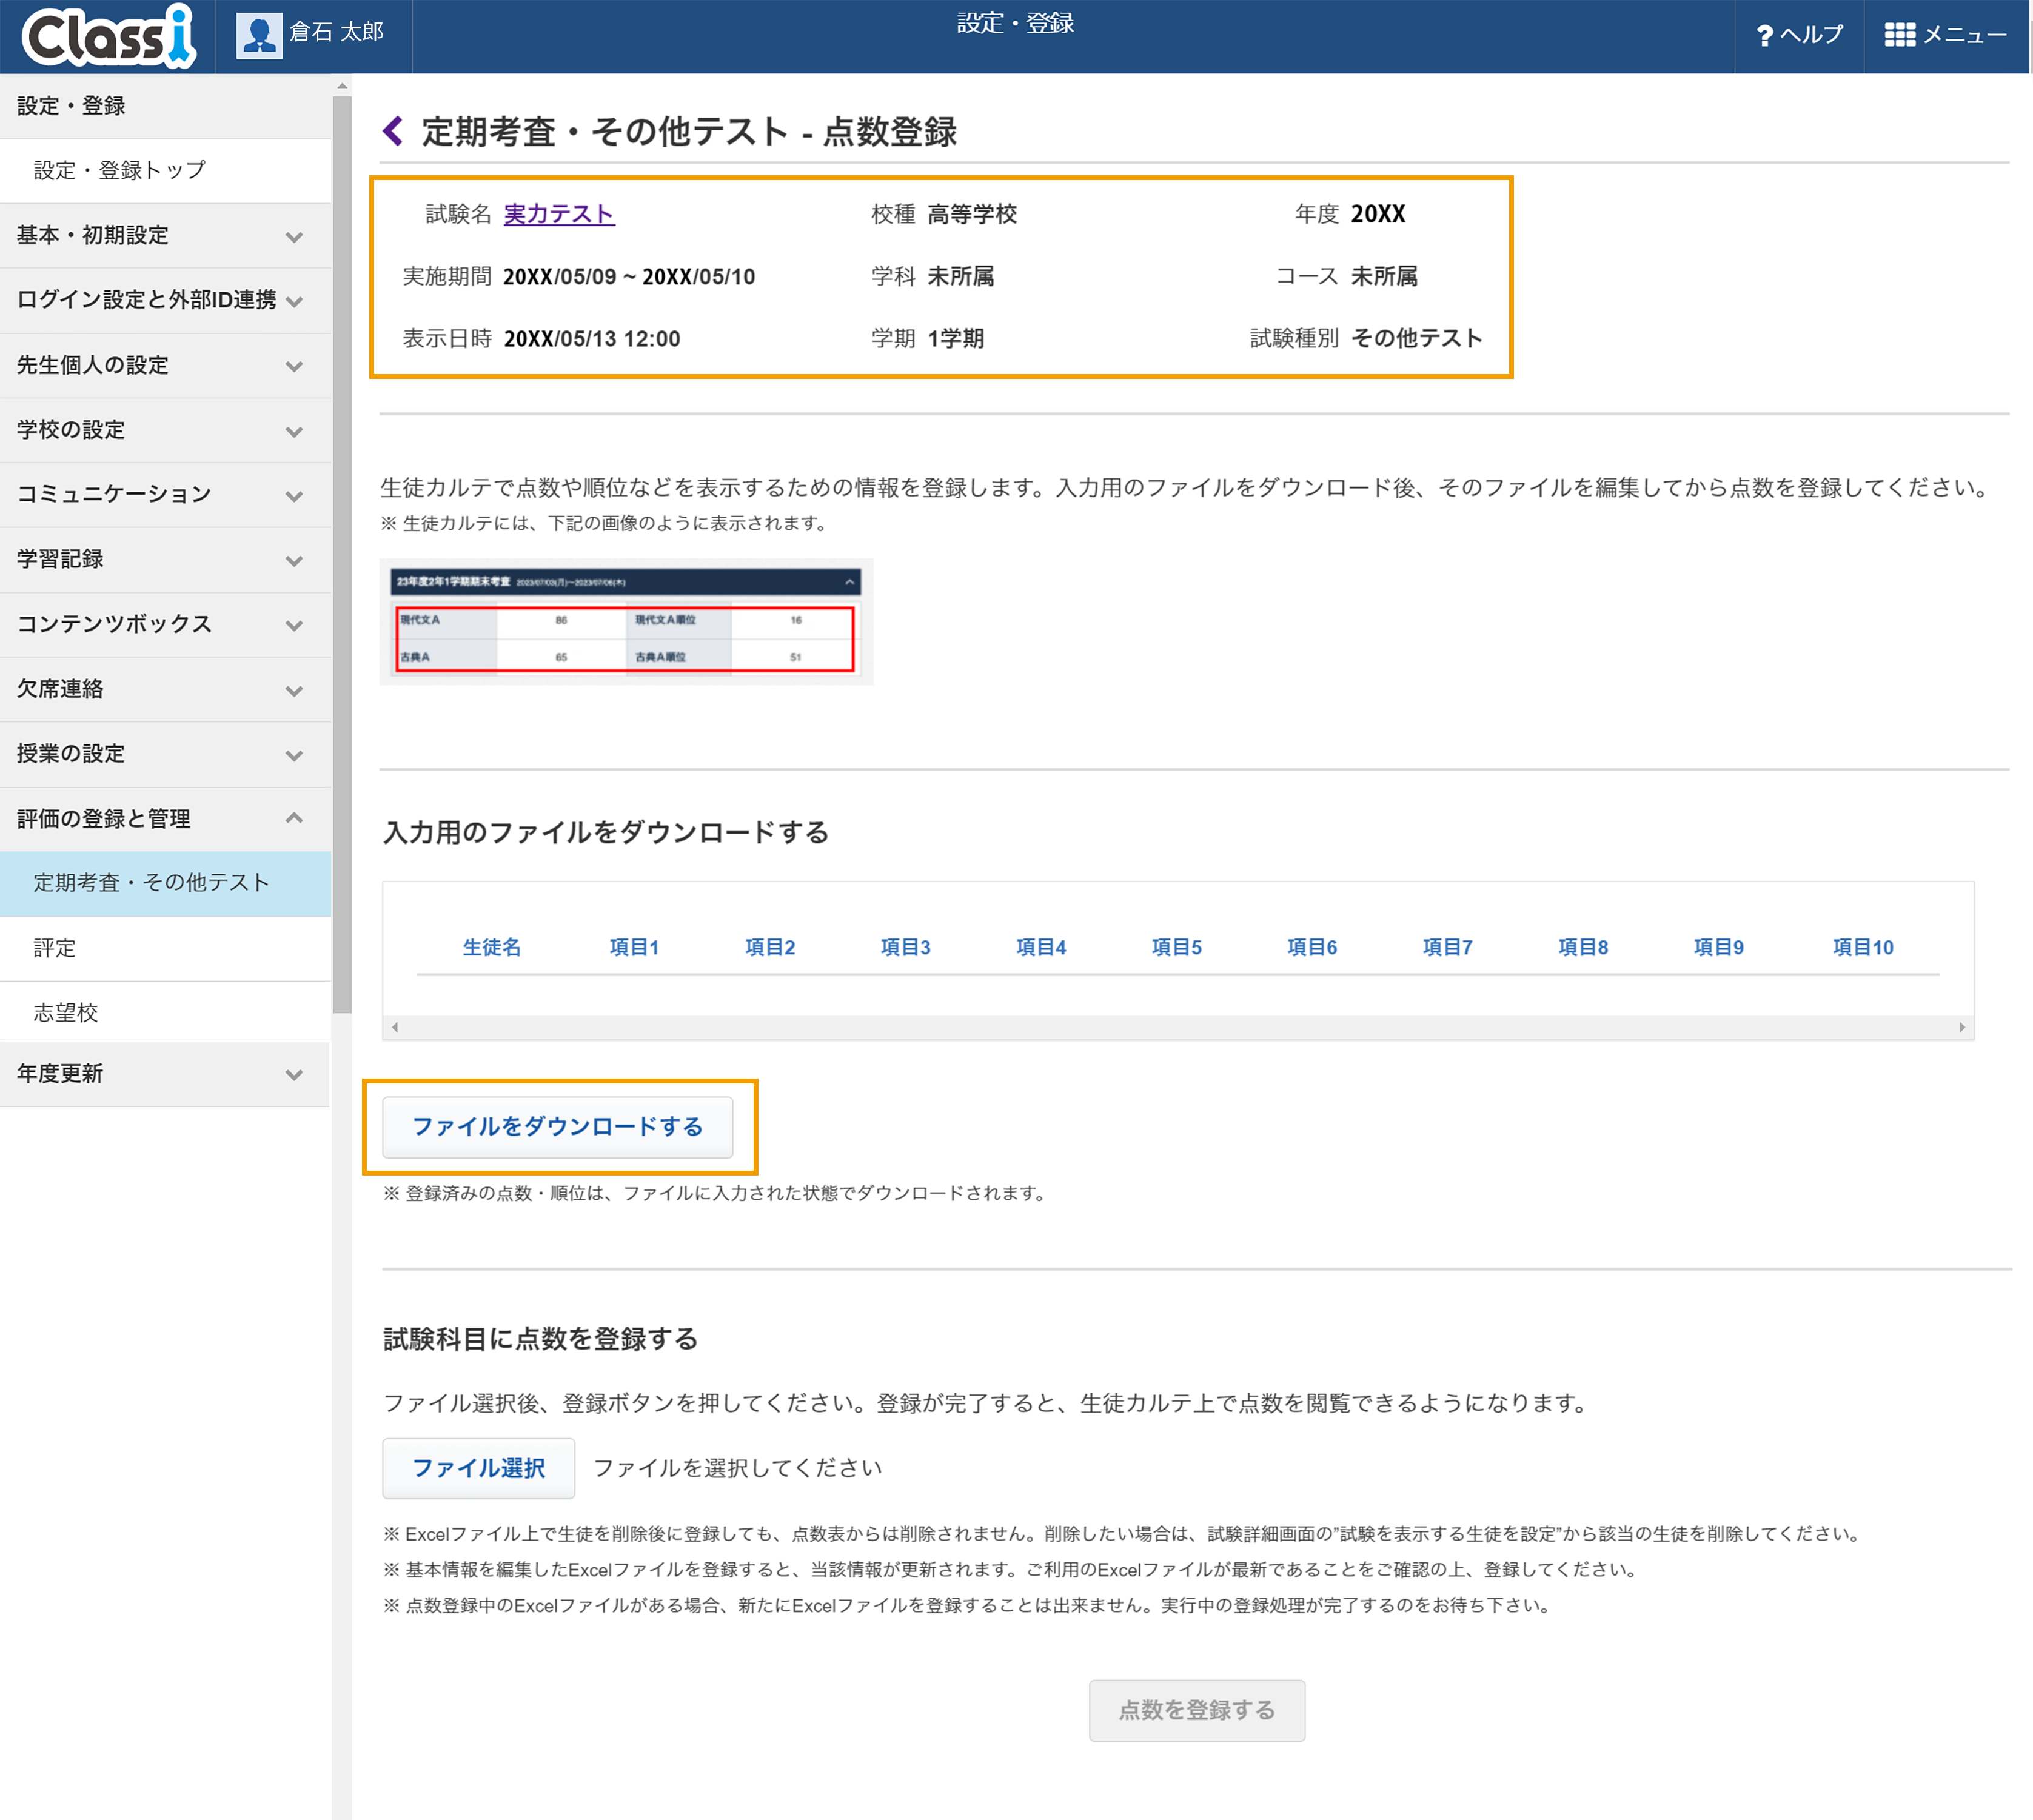Click the ファイルを選択してください placeholder text
Image resolution: width=2033 pixels, height=1820 pixels.
pyautogui.click(x=737, y=1468)
